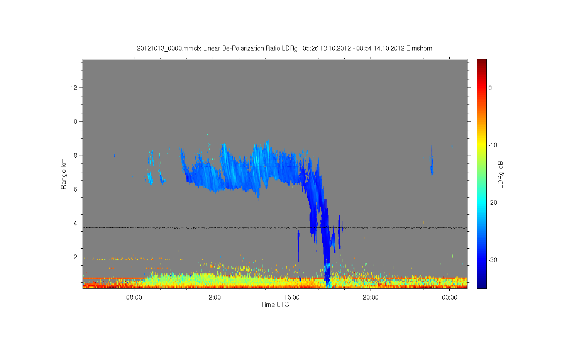
Task: Click the colorbar value -10
Action: [x=493, y=145]
